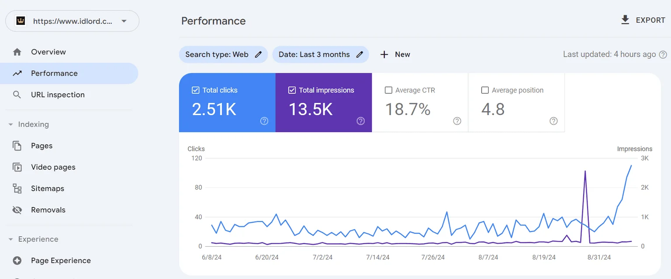
Task: Click the Removals eye-slash icon
Action: [17, 210]
